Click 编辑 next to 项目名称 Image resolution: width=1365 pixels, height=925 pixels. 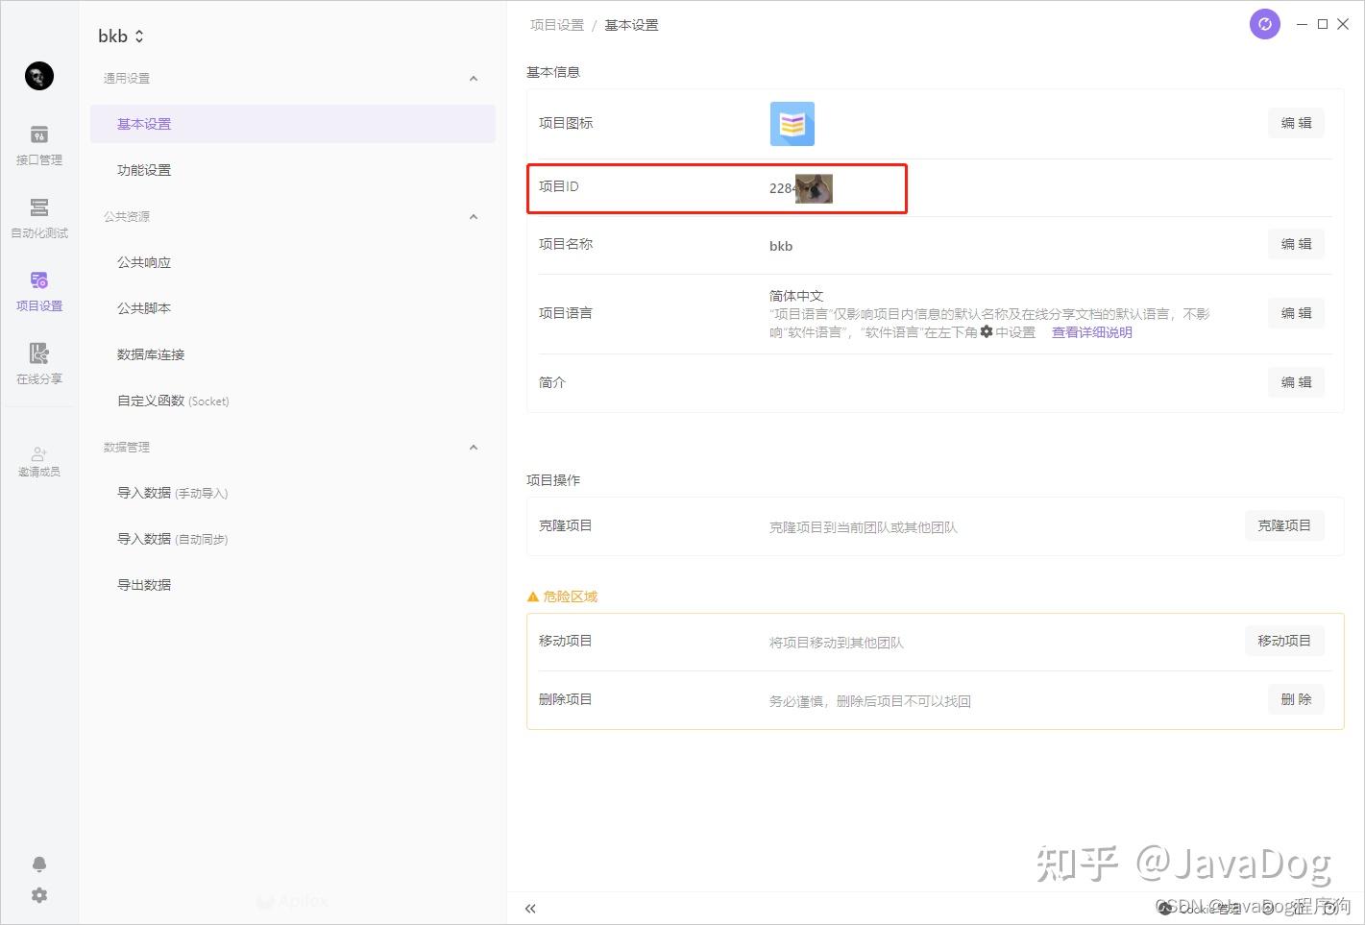click(1296, 244)
